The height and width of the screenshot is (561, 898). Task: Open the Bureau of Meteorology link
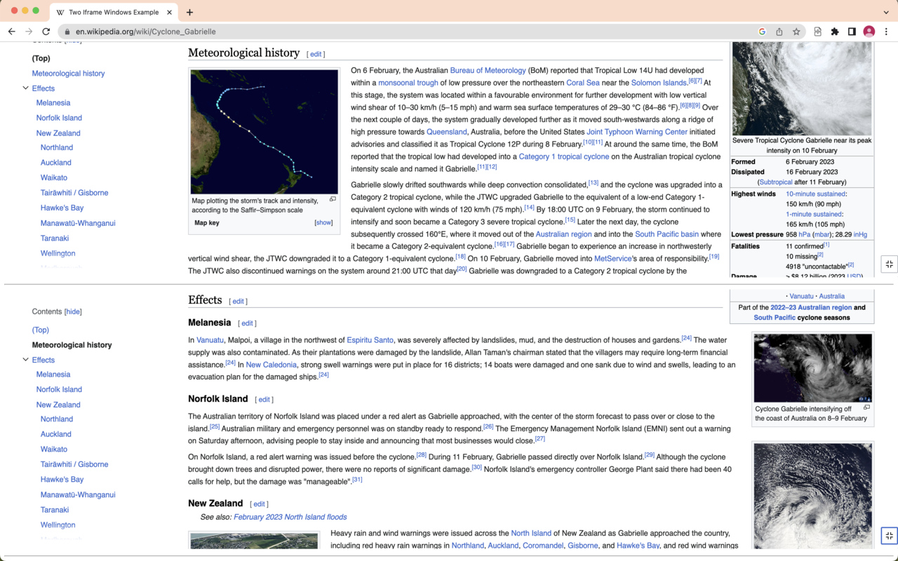488,70
